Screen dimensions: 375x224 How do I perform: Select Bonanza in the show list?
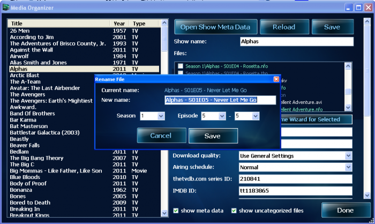pos(84,190)
